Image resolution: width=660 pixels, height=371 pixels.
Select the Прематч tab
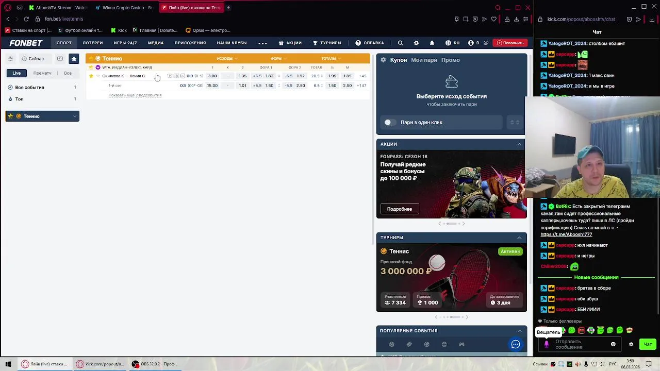point(42,73)
